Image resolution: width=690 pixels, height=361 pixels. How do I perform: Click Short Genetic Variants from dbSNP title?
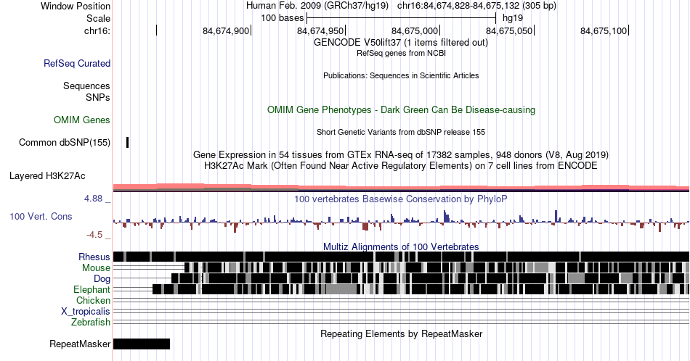[x=401, y=132]
